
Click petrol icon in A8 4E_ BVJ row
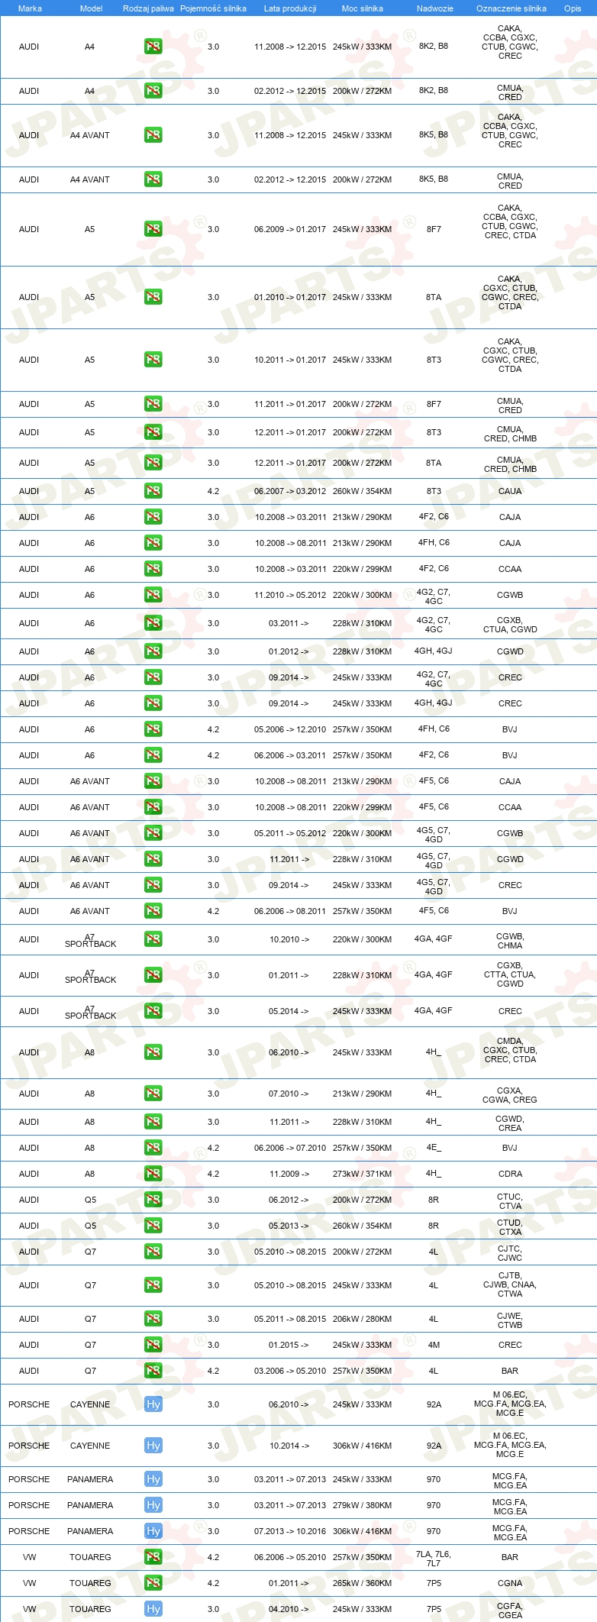[153, 1148]
